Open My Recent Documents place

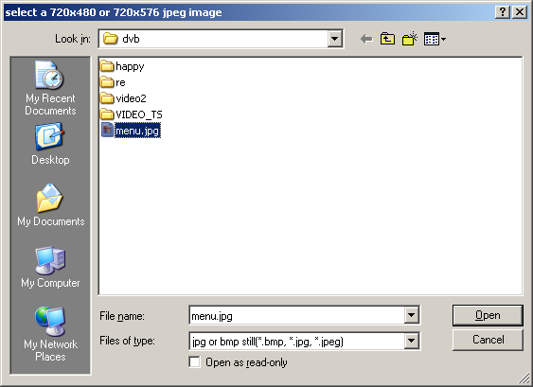50,88
